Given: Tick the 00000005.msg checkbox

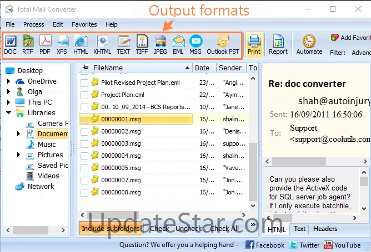Looking at the screenshot, I should (84, 168).
